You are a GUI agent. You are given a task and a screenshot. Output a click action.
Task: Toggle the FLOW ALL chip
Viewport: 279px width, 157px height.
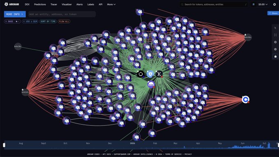coord(64,21)
